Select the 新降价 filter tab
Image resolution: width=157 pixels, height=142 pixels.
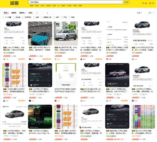click(x=14, y=13)
